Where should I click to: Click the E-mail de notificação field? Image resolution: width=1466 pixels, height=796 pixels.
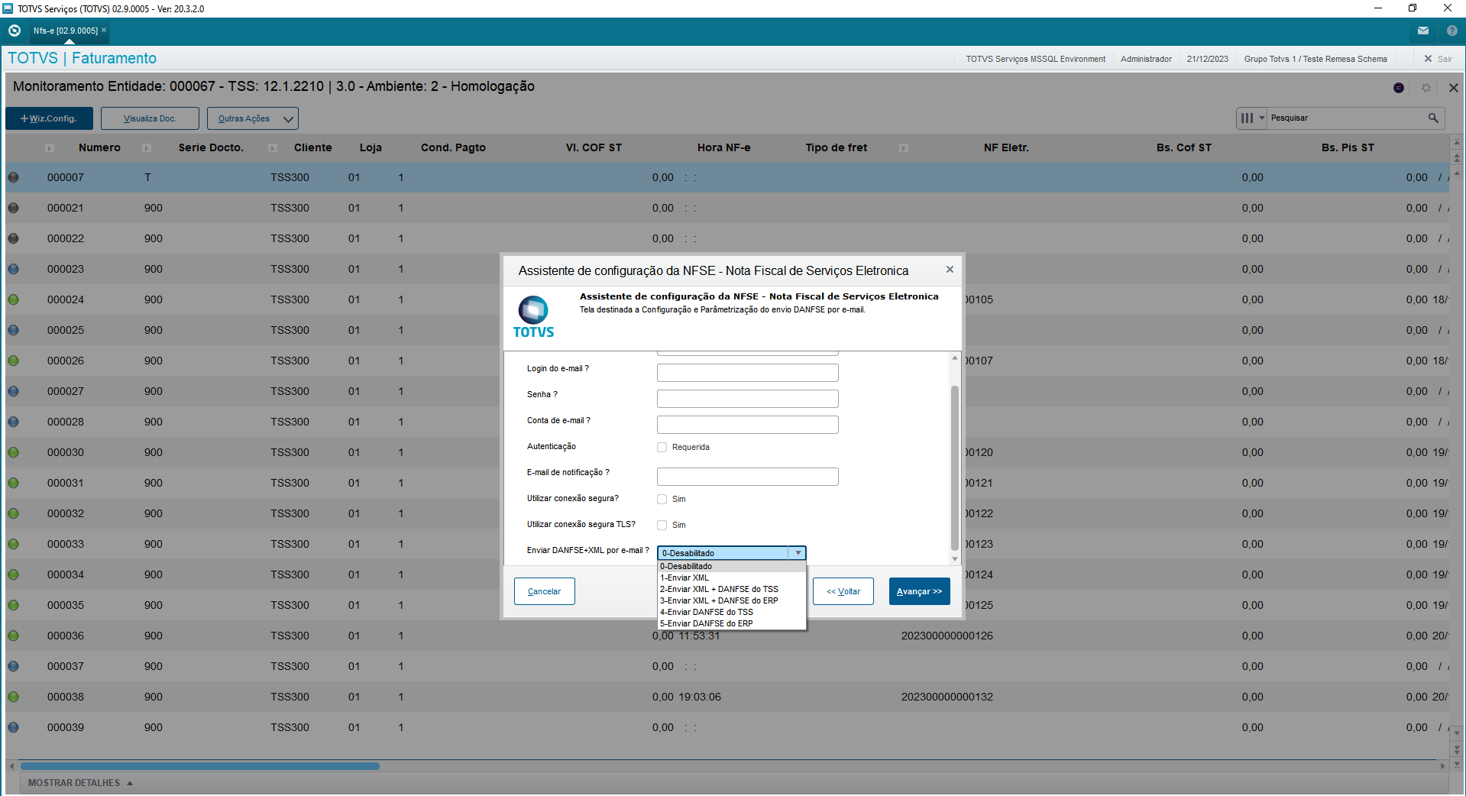[x=748, y=477]
